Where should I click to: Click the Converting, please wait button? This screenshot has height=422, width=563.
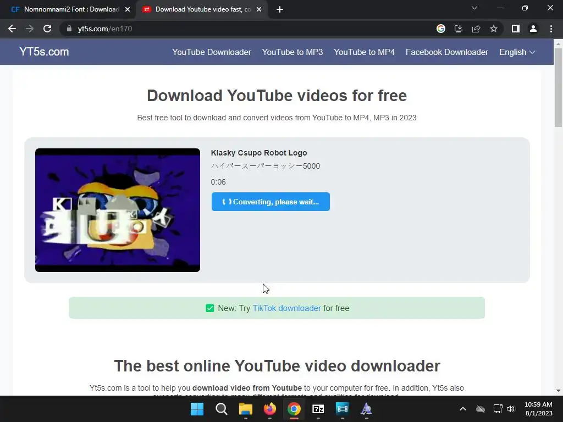pos(271,202)
